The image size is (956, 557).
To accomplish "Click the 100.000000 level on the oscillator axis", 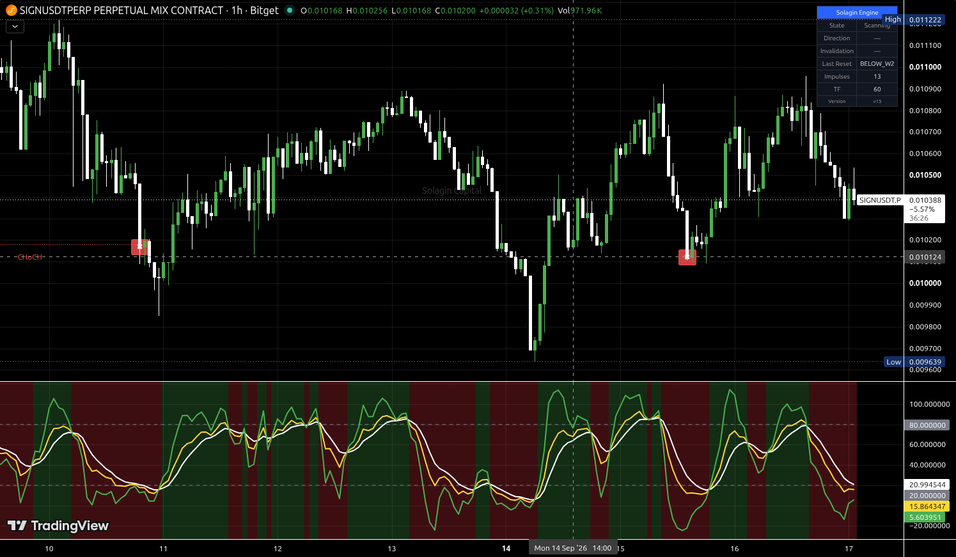I will point(929,404).
